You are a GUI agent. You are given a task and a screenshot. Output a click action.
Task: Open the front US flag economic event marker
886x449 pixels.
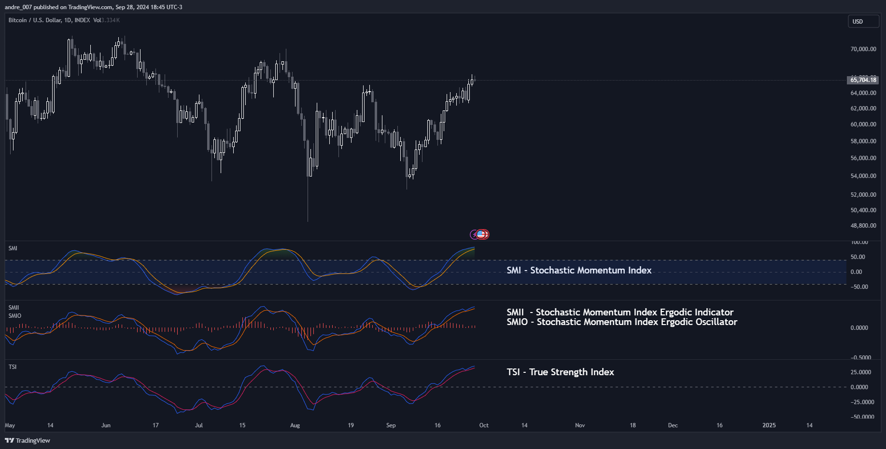pyautogui.click(x=480, y=234)
